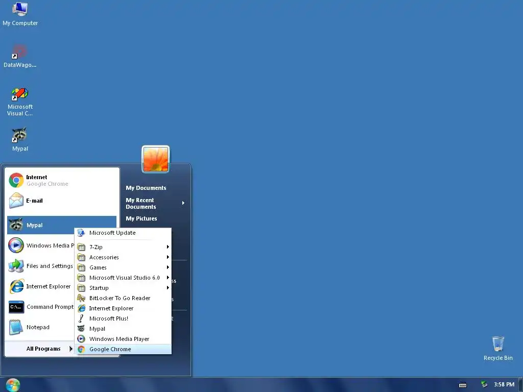Launch Mypal from All Programs list
The image size is (523, 392).
coord(123,329)
